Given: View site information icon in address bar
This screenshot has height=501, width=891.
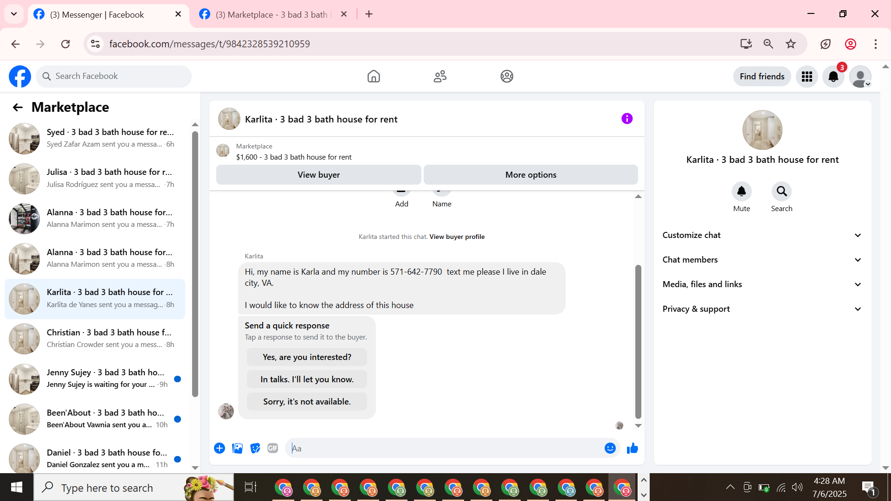Looking at the screenshot, I should 95,44.
